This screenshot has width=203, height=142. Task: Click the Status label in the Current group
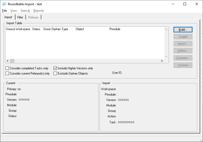(13, 116)
